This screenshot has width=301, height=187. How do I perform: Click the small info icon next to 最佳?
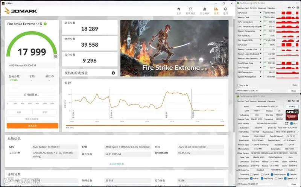(x=53, y=76)
